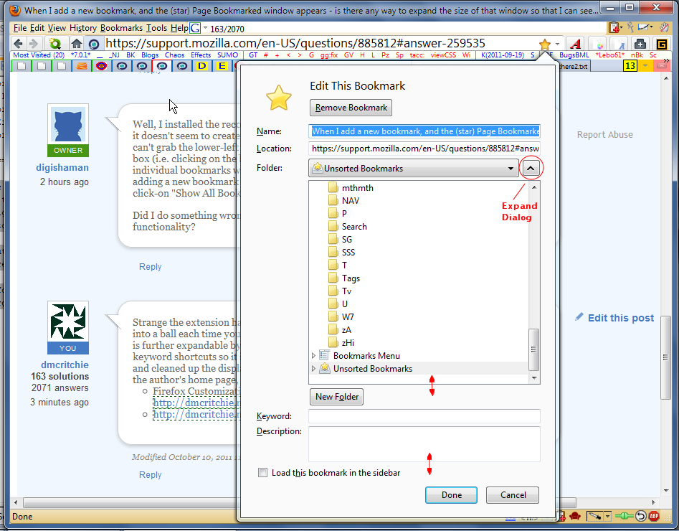Click the red bullseye tab icon
The width and height of the screenshot is (679, 531).
pyautogui.click(x=101, y=66)
